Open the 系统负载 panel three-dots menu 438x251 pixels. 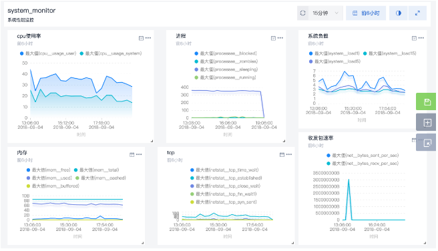pyautogui.click(x=421, y=38)
